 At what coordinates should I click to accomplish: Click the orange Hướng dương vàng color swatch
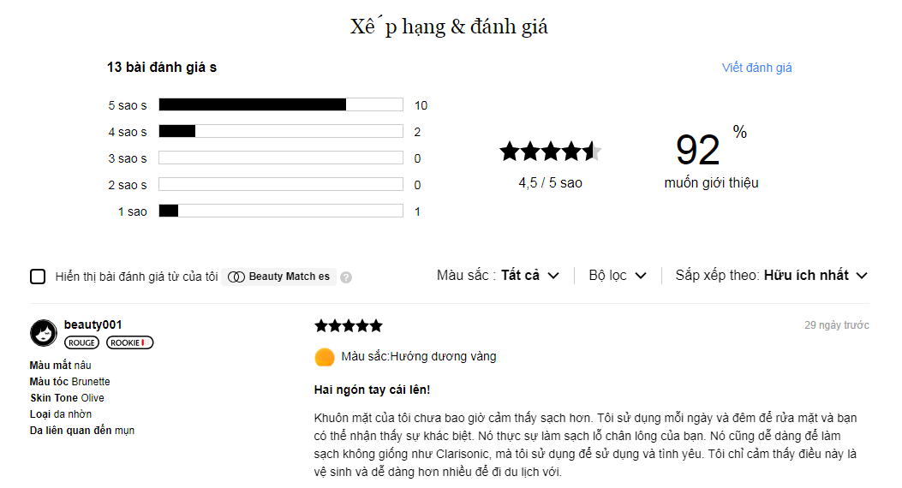(325, 357)
